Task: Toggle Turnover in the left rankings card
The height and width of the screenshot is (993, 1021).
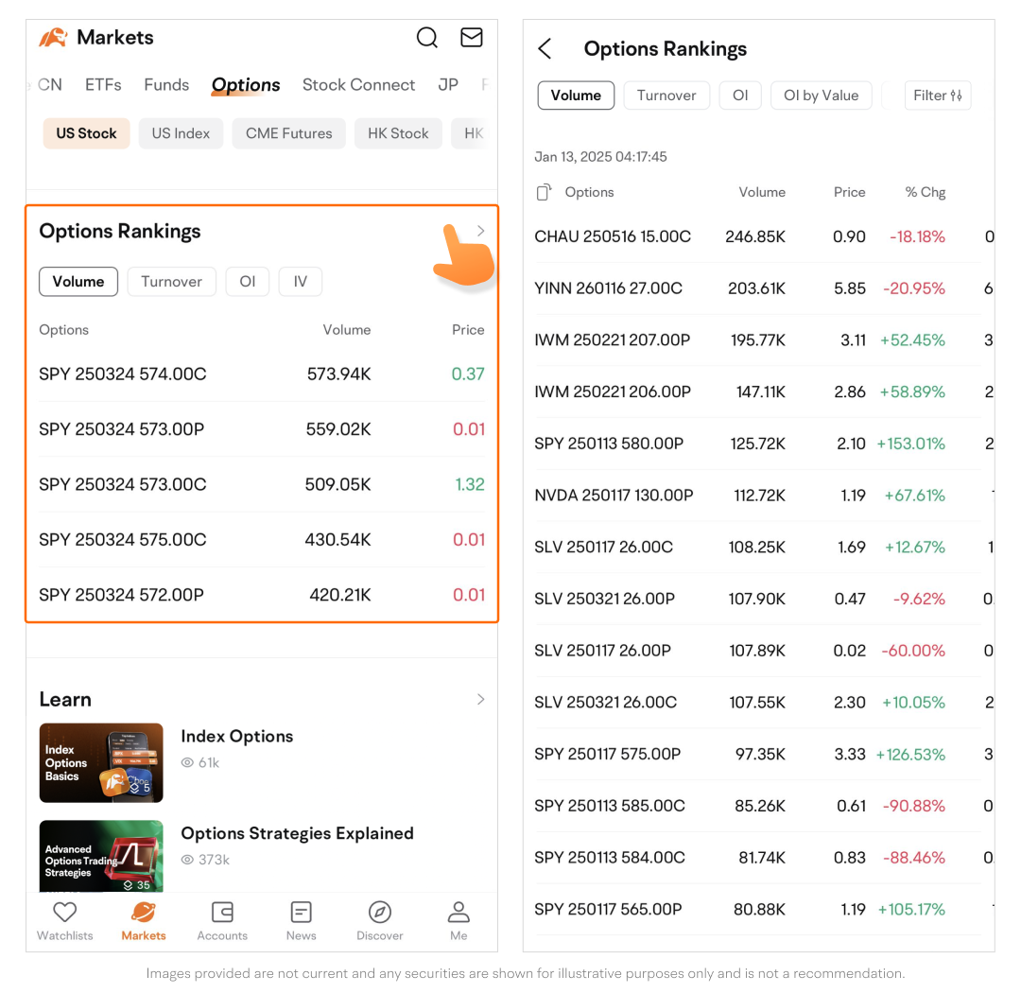Action: (171, 282)
